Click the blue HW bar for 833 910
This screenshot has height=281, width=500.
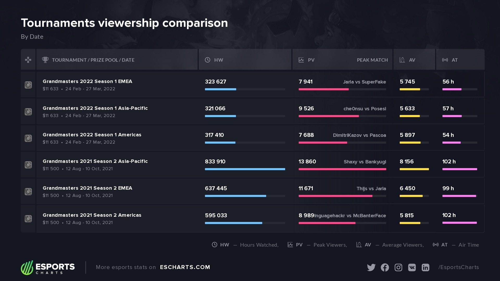[x=245, y=169]
